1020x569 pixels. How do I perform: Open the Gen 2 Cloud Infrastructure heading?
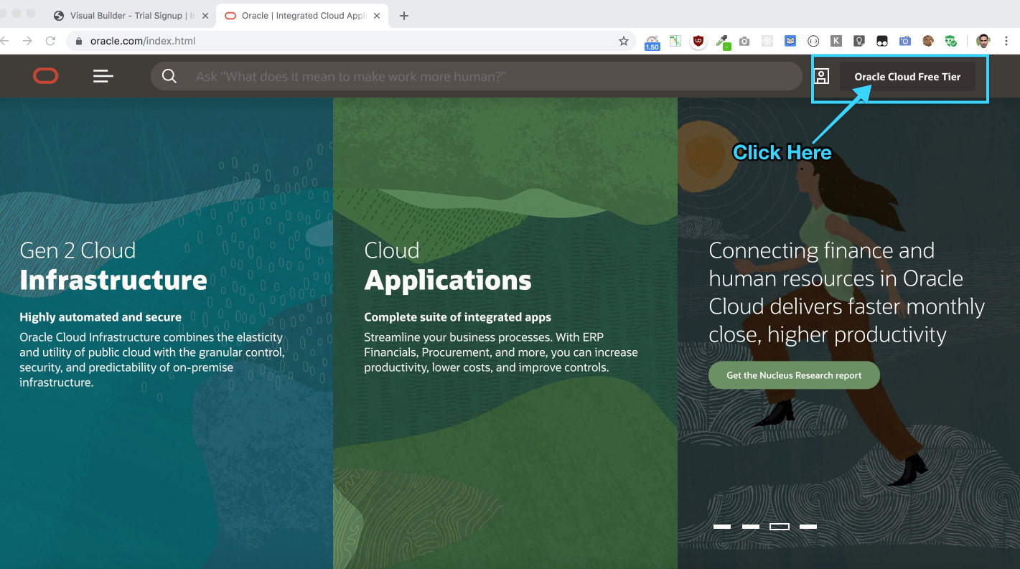(x=113, y=266)
